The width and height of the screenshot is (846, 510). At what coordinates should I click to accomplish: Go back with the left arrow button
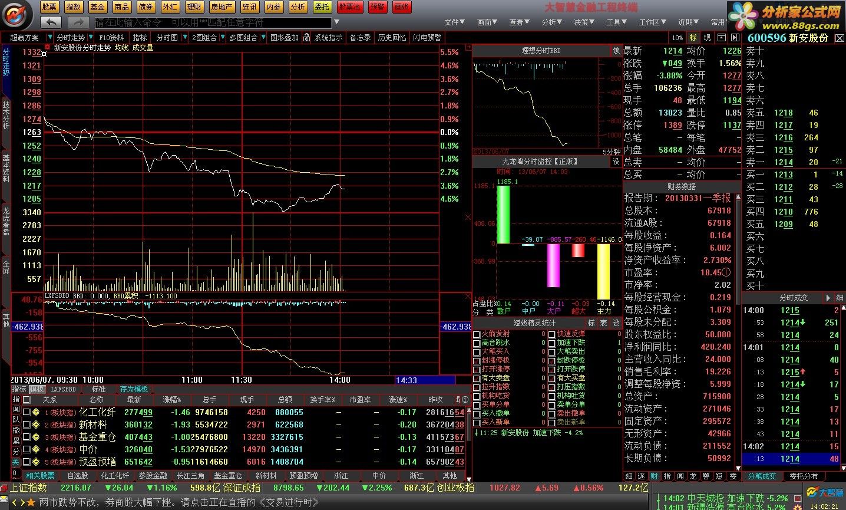pos(51,22)
